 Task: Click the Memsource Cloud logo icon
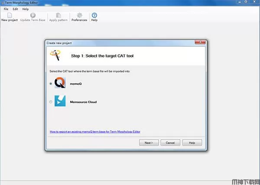pos(60,101)
